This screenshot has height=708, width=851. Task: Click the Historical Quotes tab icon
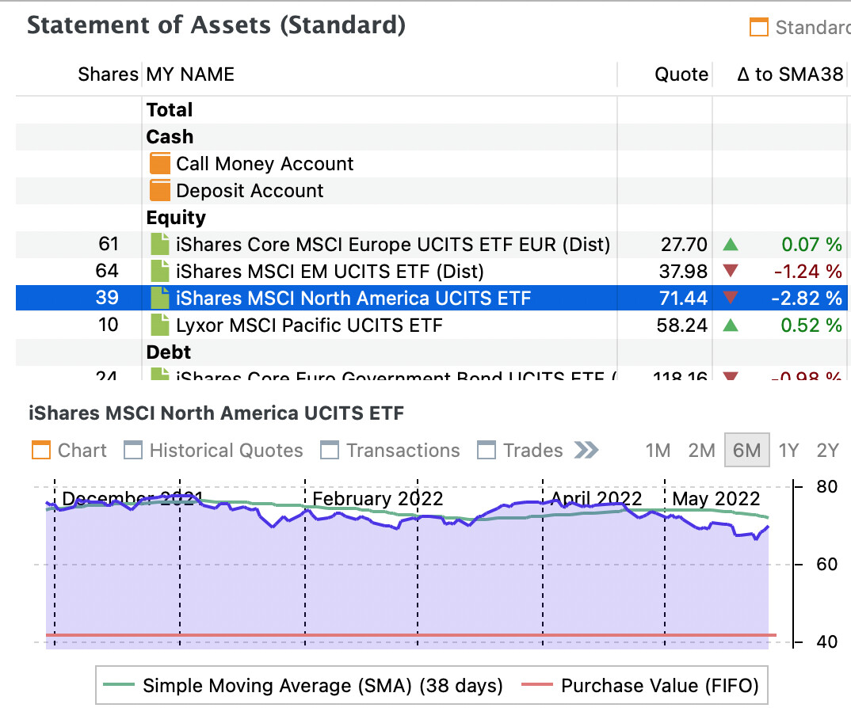click(x=133, y=451)
